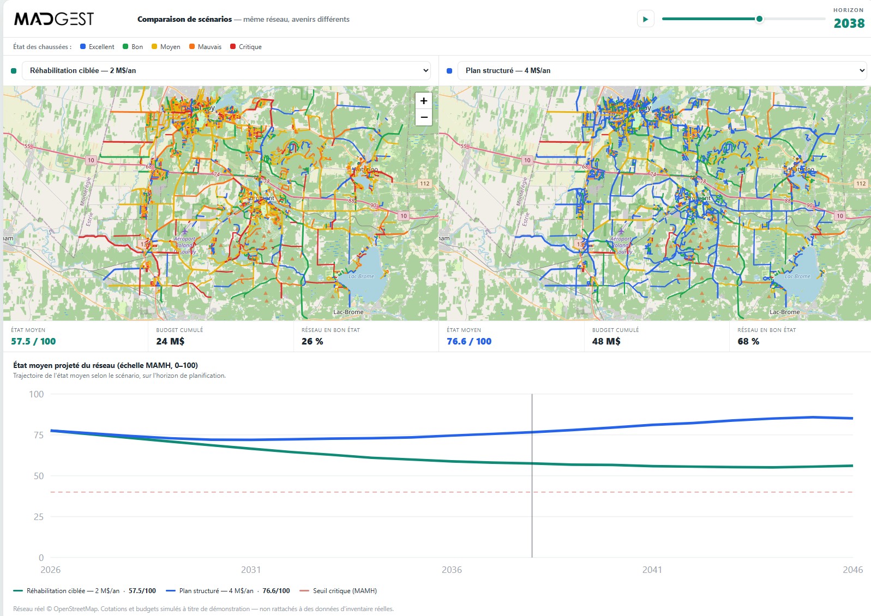Click the route 112 shield on the right map

coord(861,184)
